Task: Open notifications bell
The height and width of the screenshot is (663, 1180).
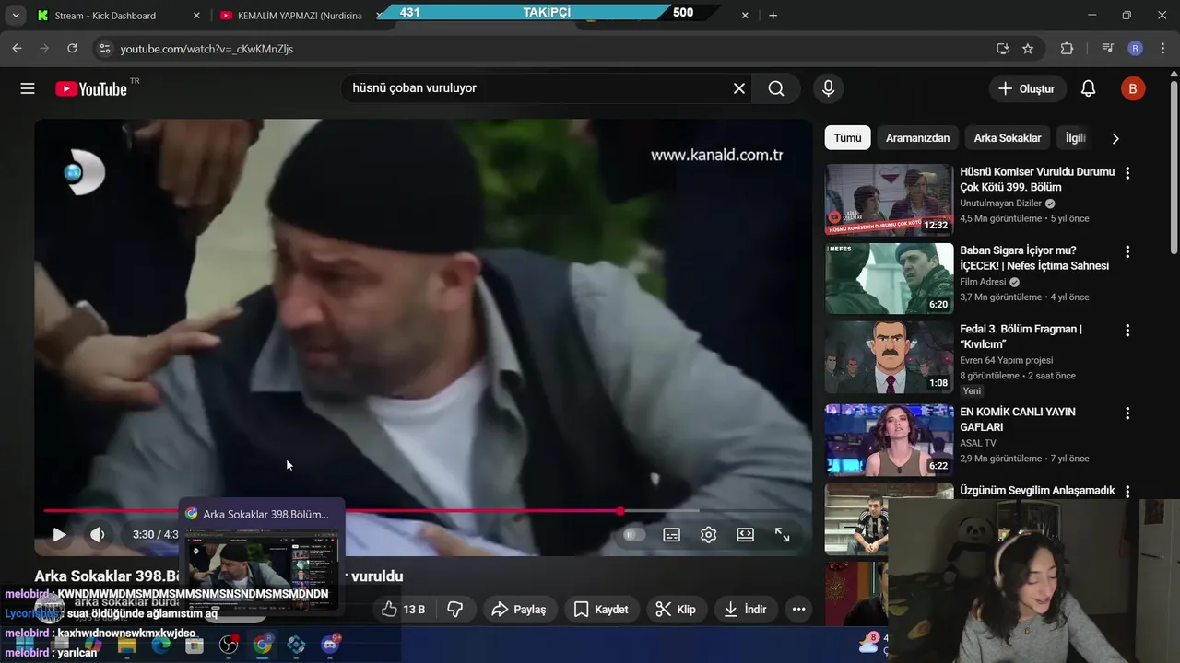Action: click(x=1088, y=88)
